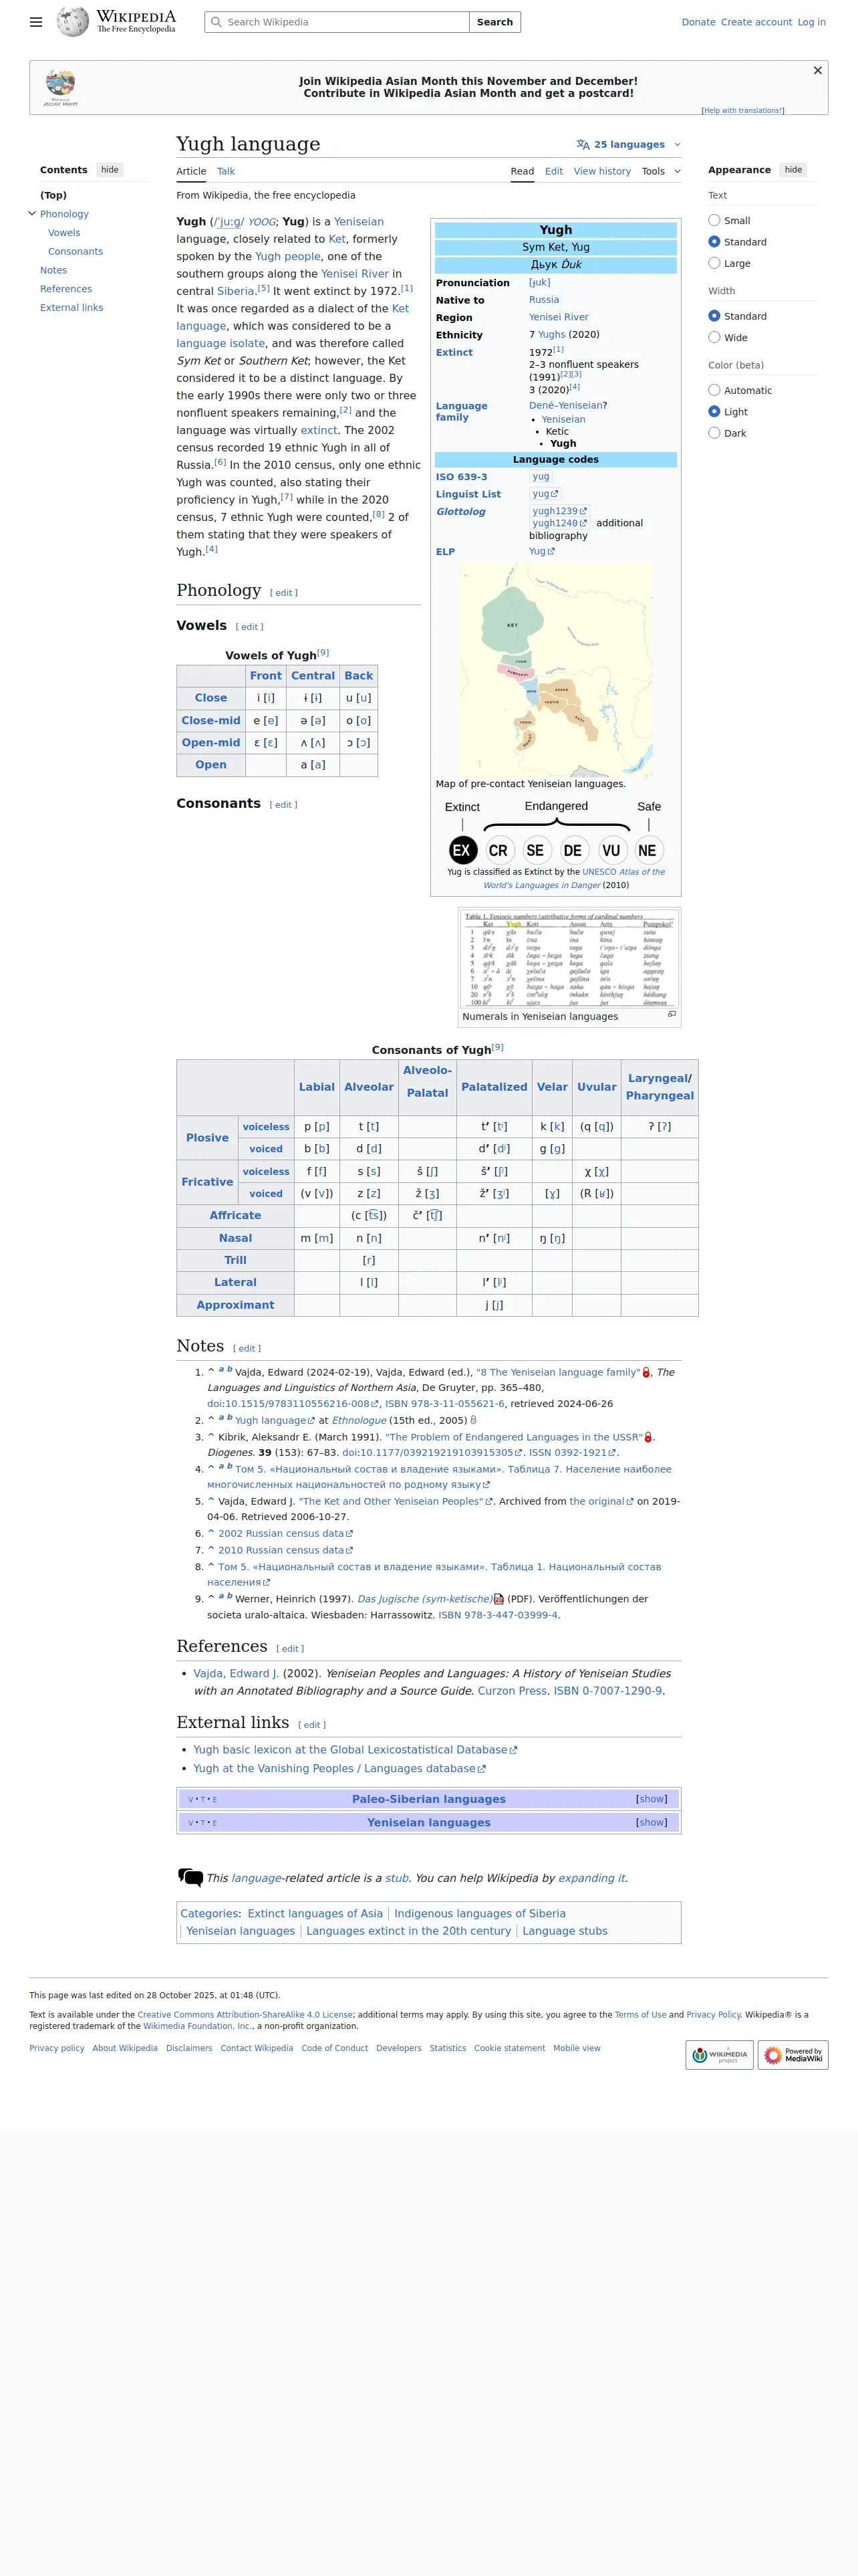
Task: Edit the Phonology section
Action: (x=285, y=593)
